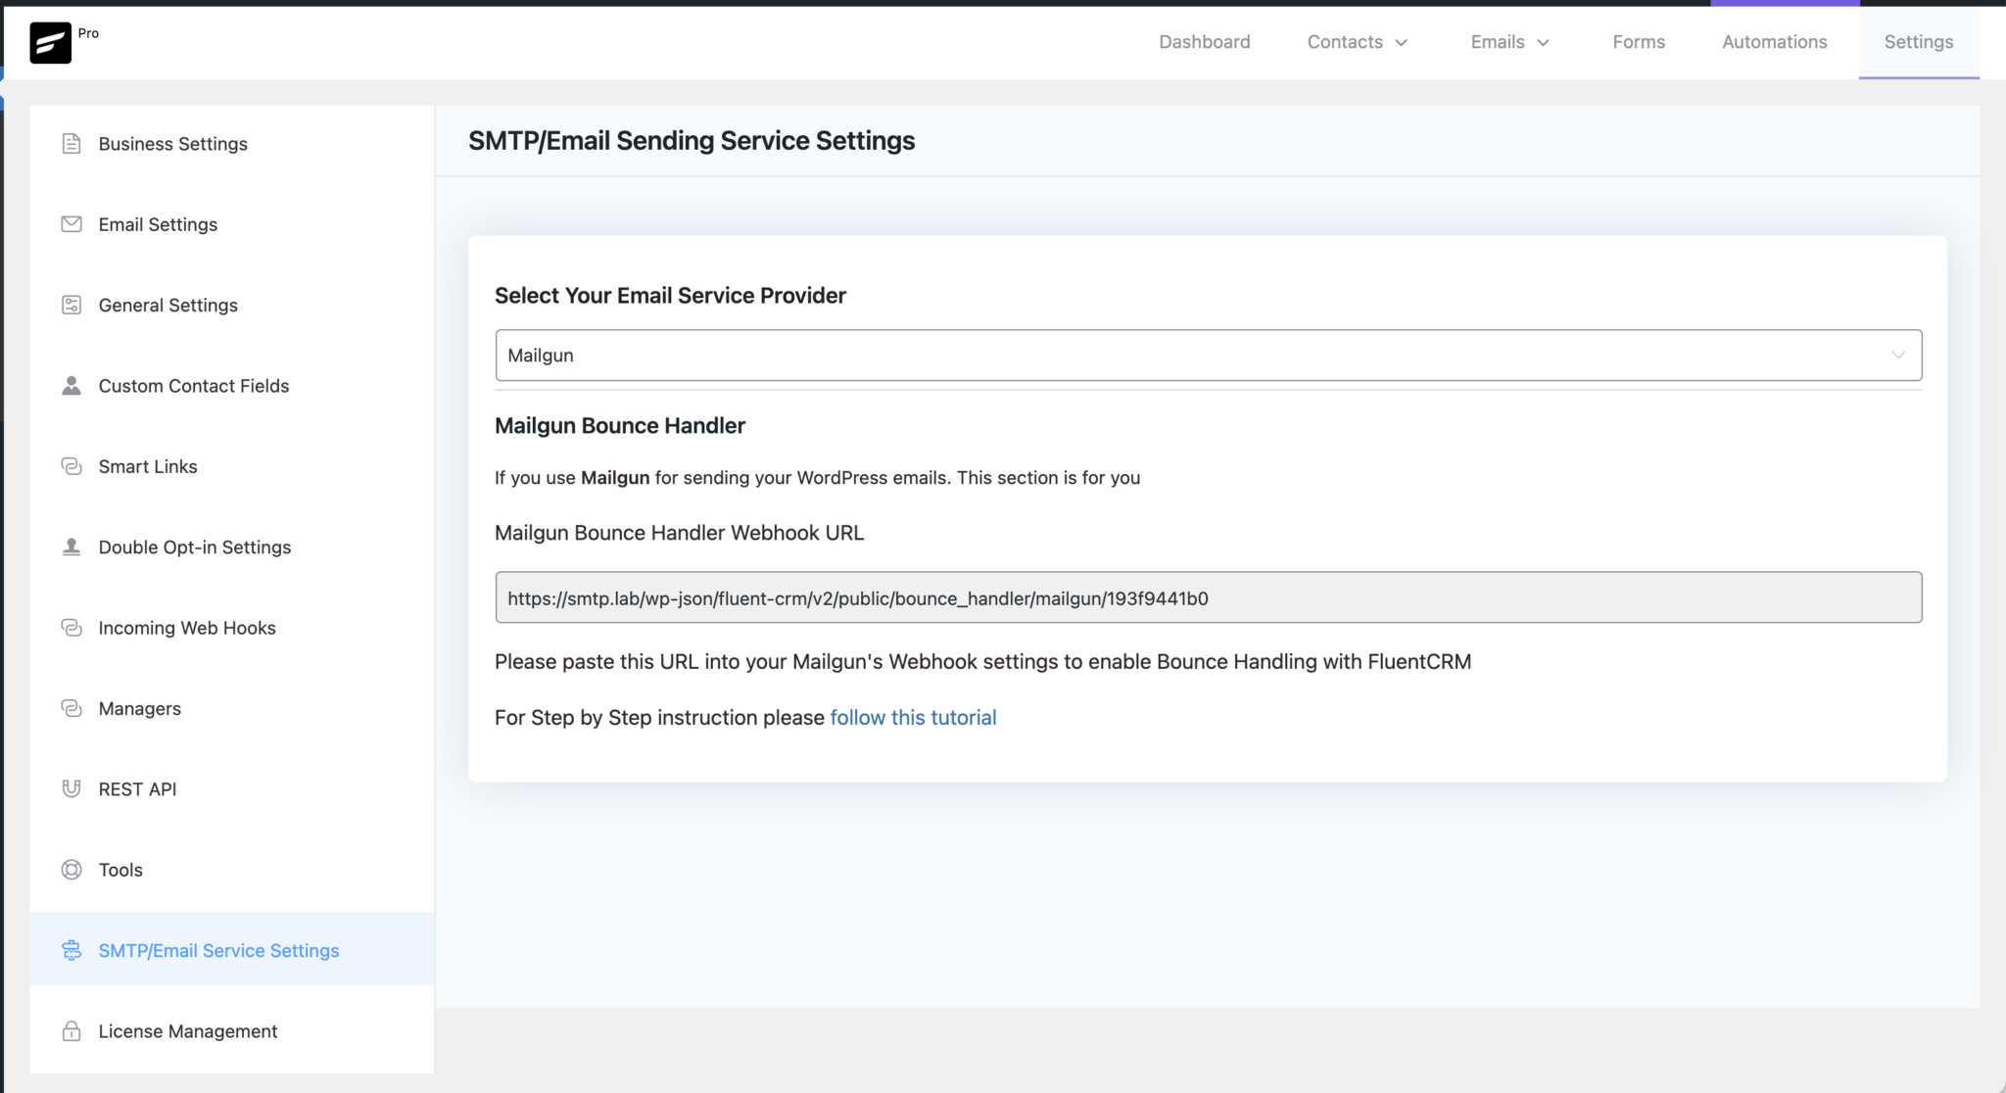Screen dimensions: 2006x1093
Task: Click the provider dropdown chevron arrow
Action: (1897, 356)
